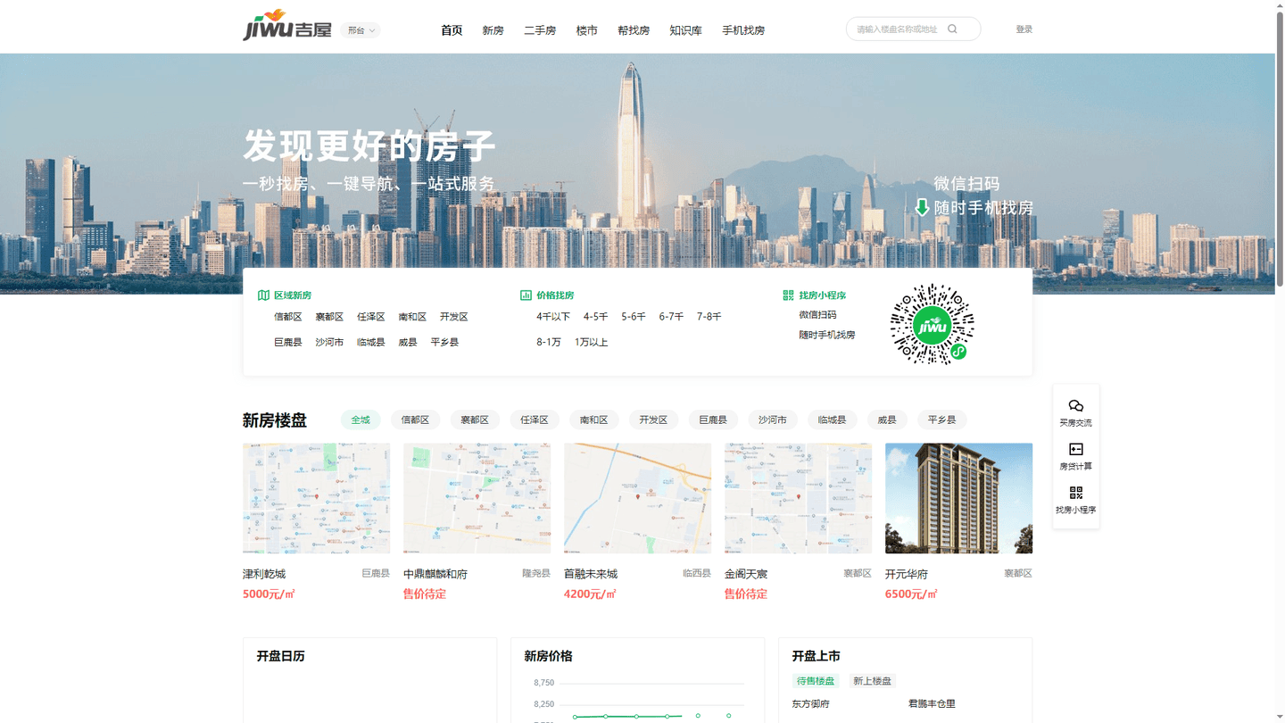
Task: Open 首融未来城 map thumbnail
Action: 637,498
